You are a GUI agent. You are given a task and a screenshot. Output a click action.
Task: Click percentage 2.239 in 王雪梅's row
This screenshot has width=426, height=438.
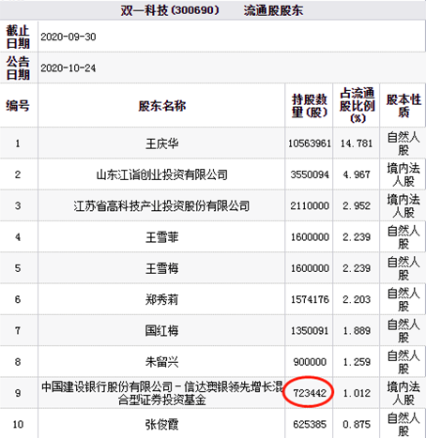click(x=357, y=268)
